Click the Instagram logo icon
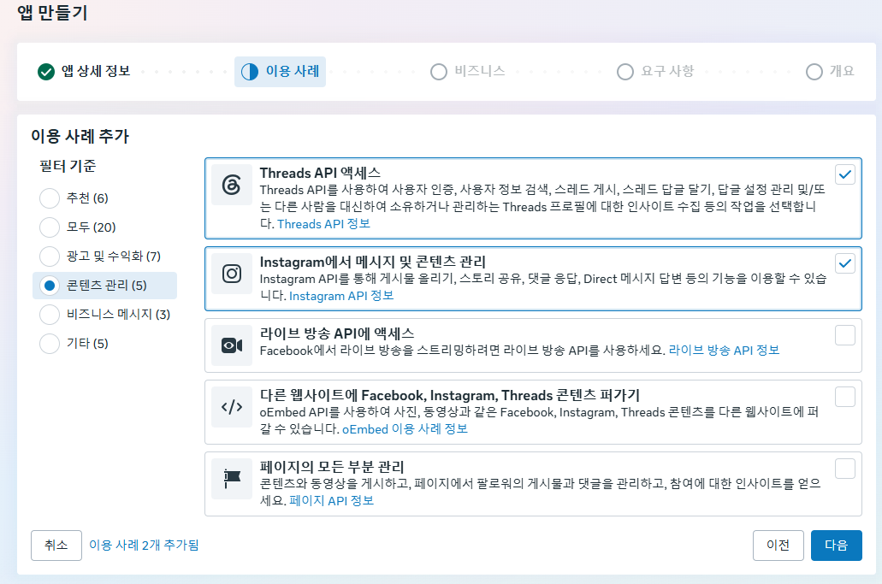The height and width of the screenshot is (584, 882). (232, 274)
